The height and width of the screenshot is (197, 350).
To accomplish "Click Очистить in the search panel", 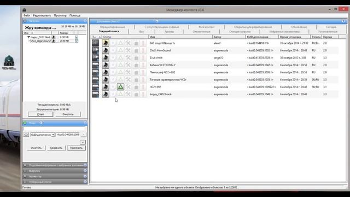I will (36, 148).
